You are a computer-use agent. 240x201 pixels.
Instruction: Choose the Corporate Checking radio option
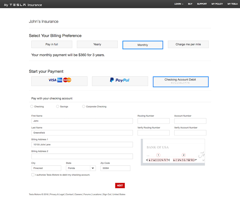click(x=84, y=106)
